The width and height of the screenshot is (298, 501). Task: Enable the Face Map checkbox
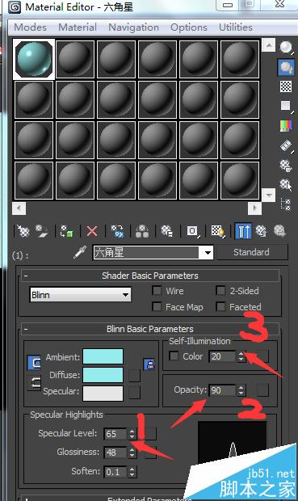tap(157, 306)
